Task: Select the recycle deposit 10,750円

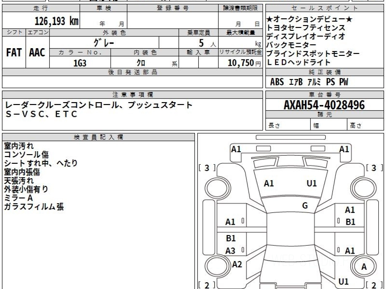Action: click(x=244, y=63)
